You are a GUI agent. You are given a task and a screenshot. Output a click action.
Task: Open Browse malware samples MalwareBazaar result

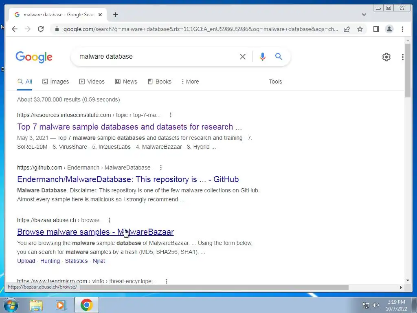pyautogui.click(x=95, y=232)
